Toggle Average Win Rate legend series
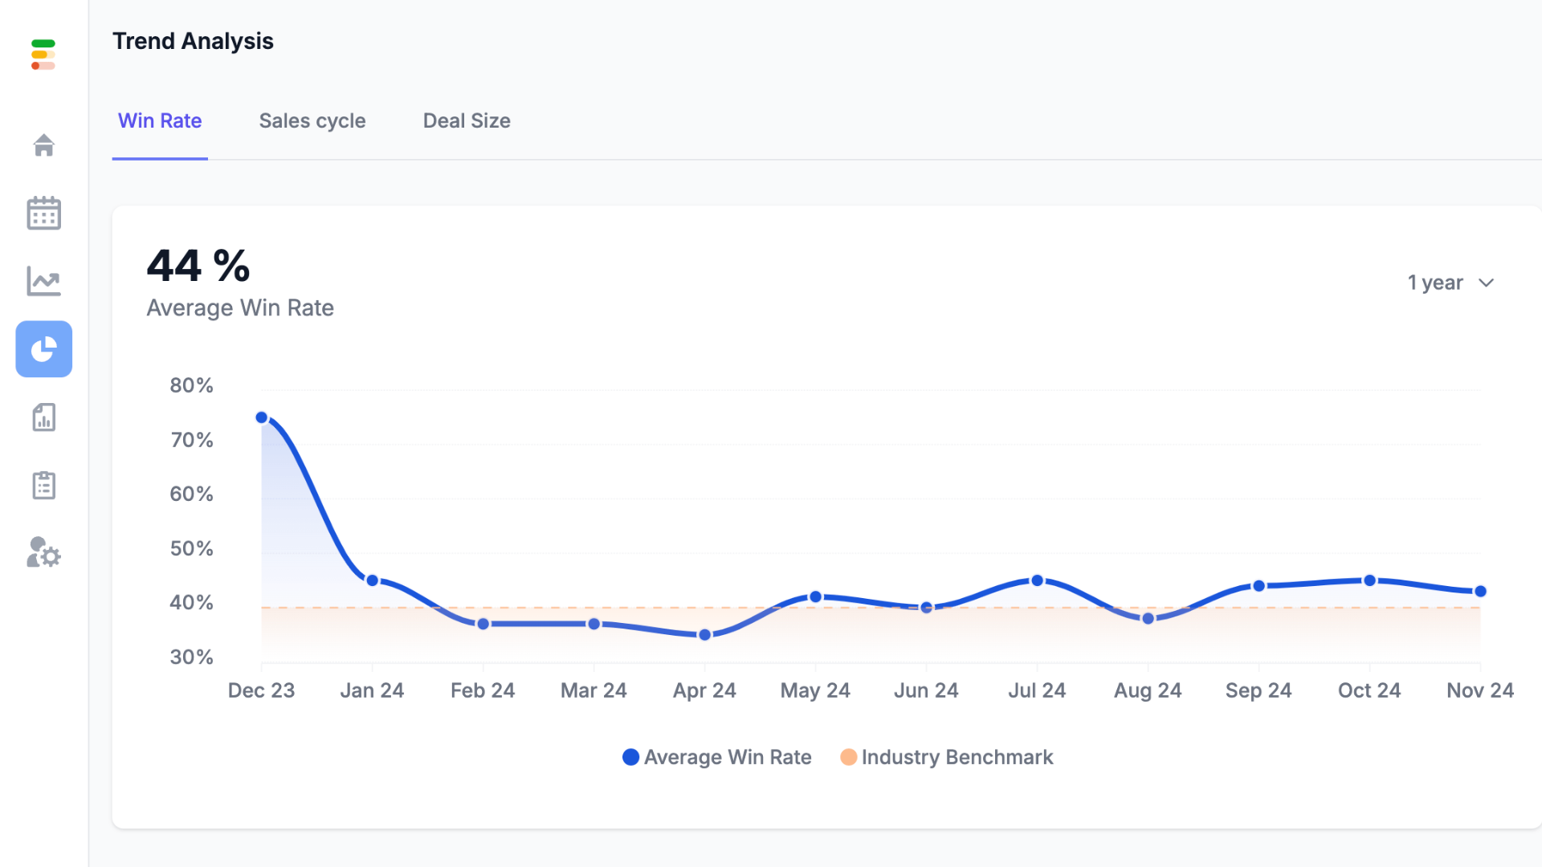The image size is (1542, 867). [717, 757]
